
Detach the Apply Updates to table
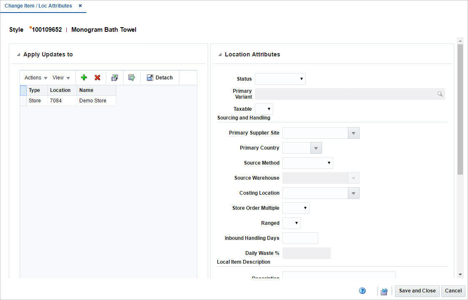(160, 77)
